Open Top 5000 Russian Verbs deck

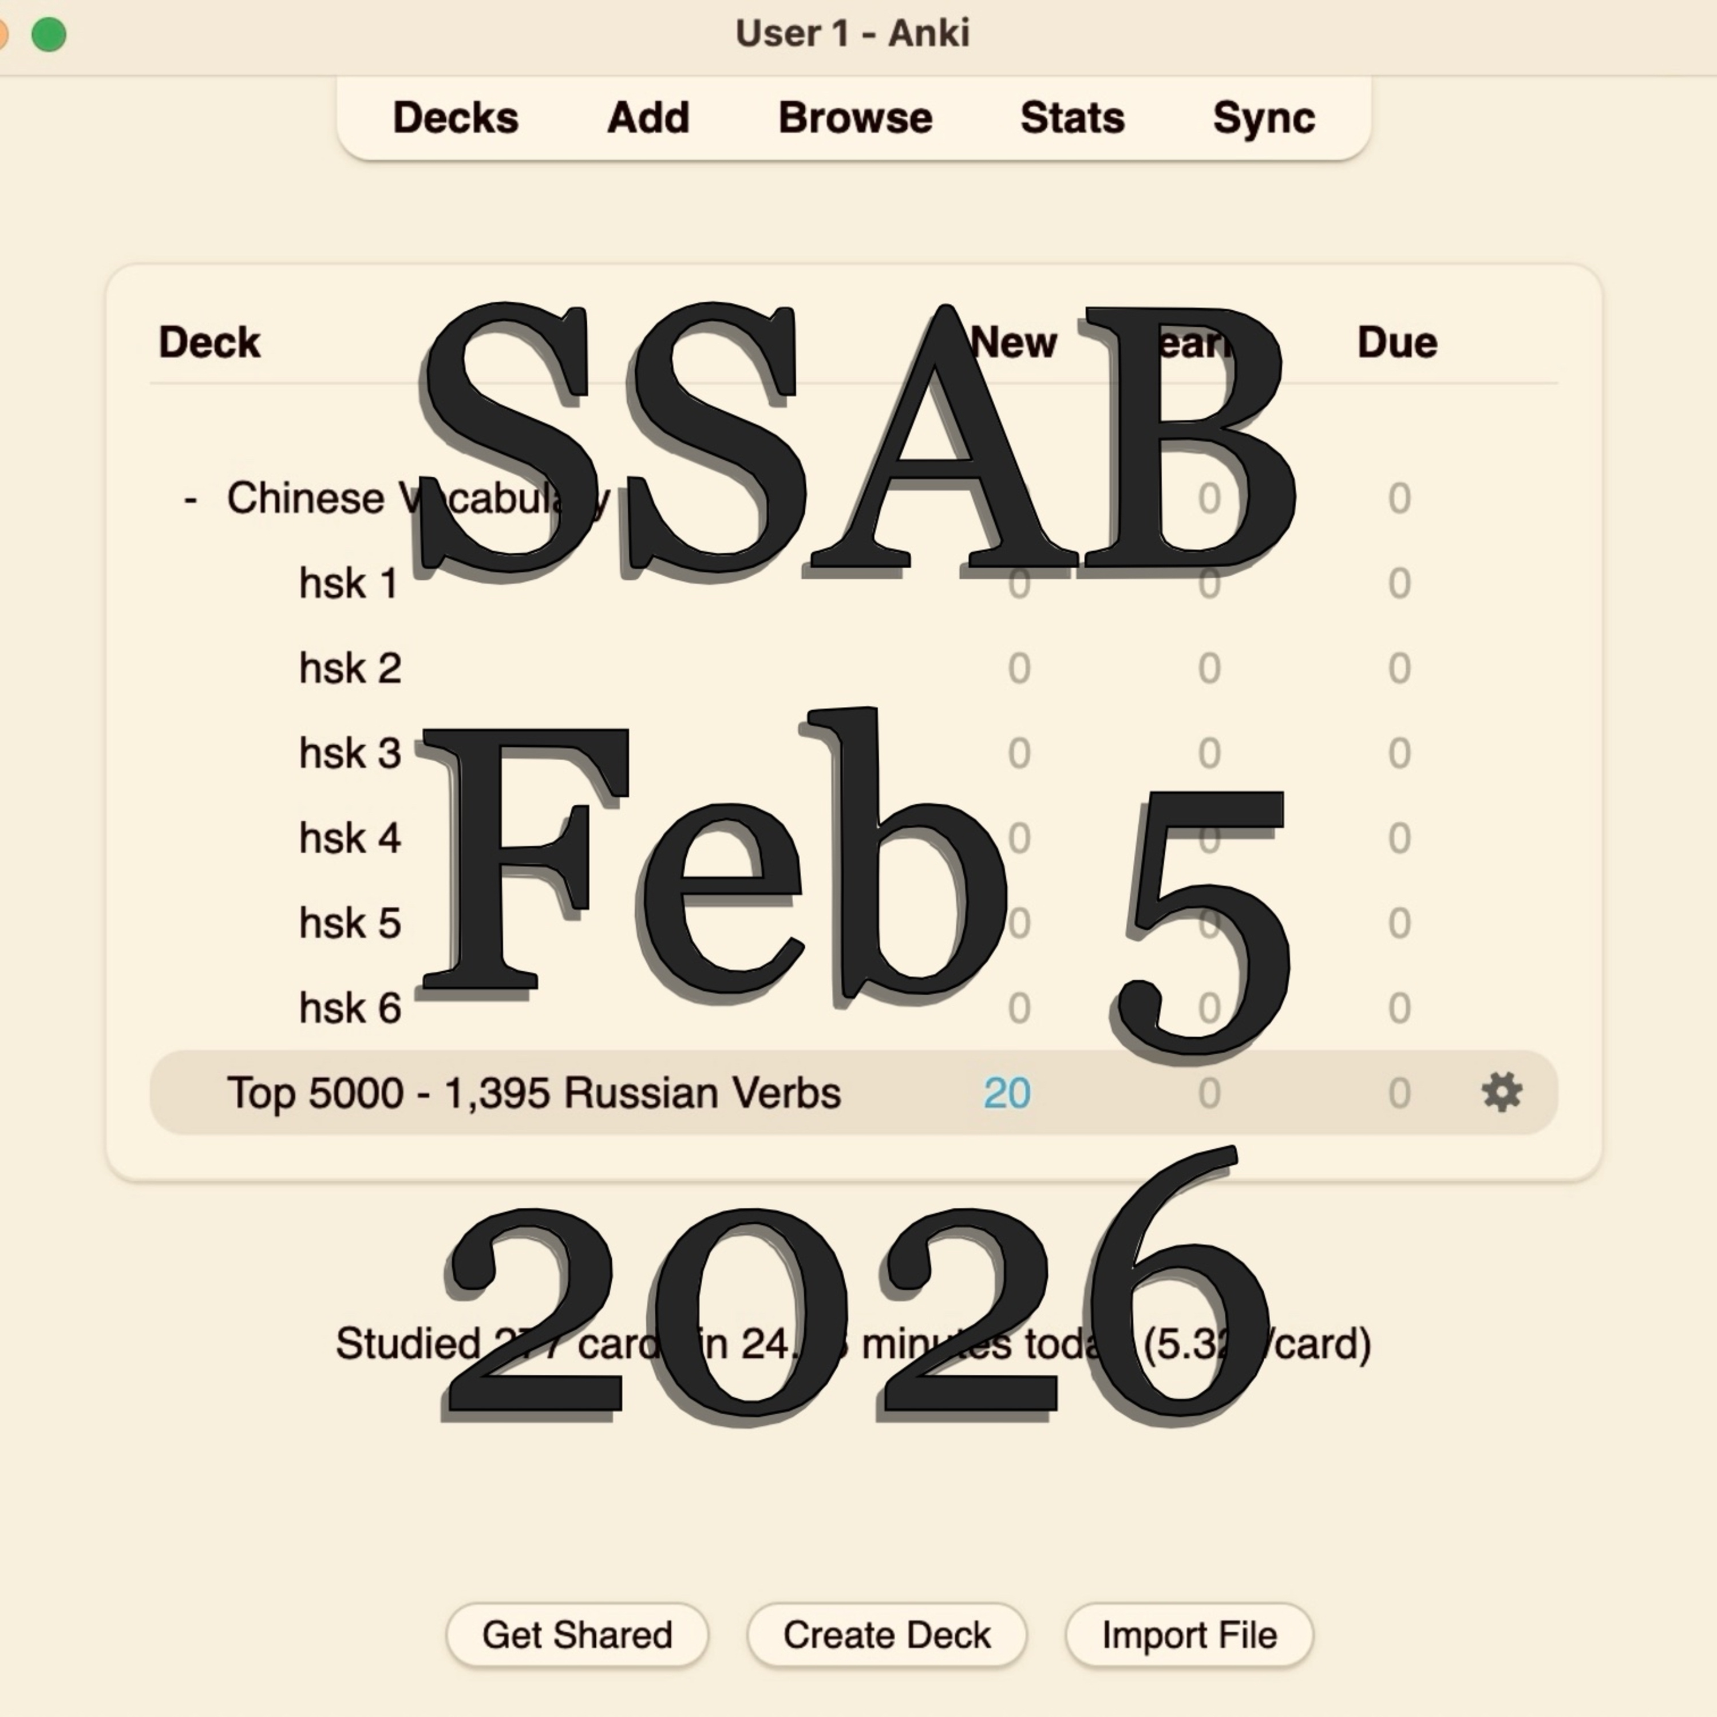tap(533, 1092)
